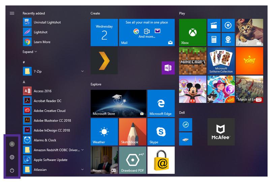Open the McAfee tile

(221, 132)
